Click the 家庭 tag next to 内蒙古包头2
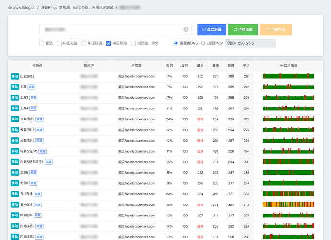331x240 pixels. coord(42,151)
